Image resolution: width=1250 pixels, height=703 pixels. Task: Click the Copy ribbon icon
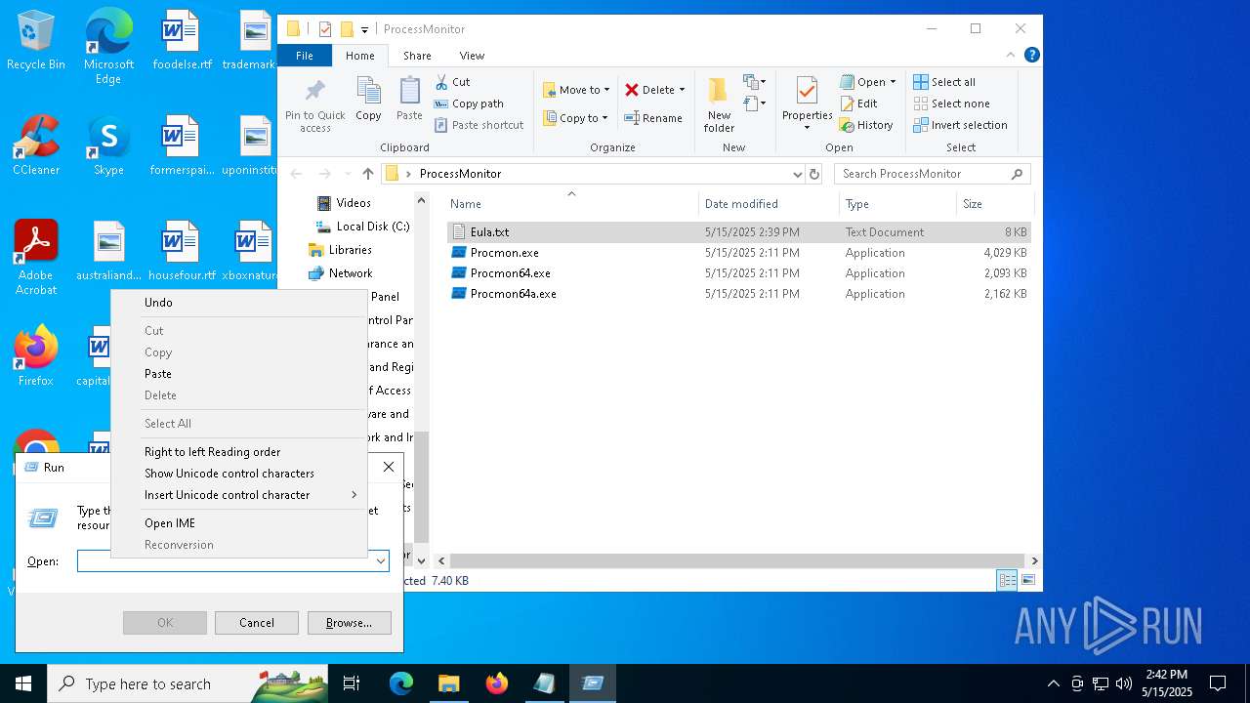pos(368,100)
